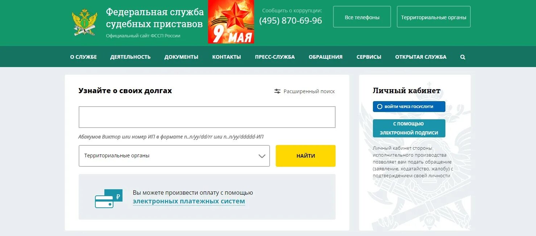This screenshot has height=236, width=536.
Task: Expand the Территориальные органы dropdown arrow
Action: click(262, 156)
